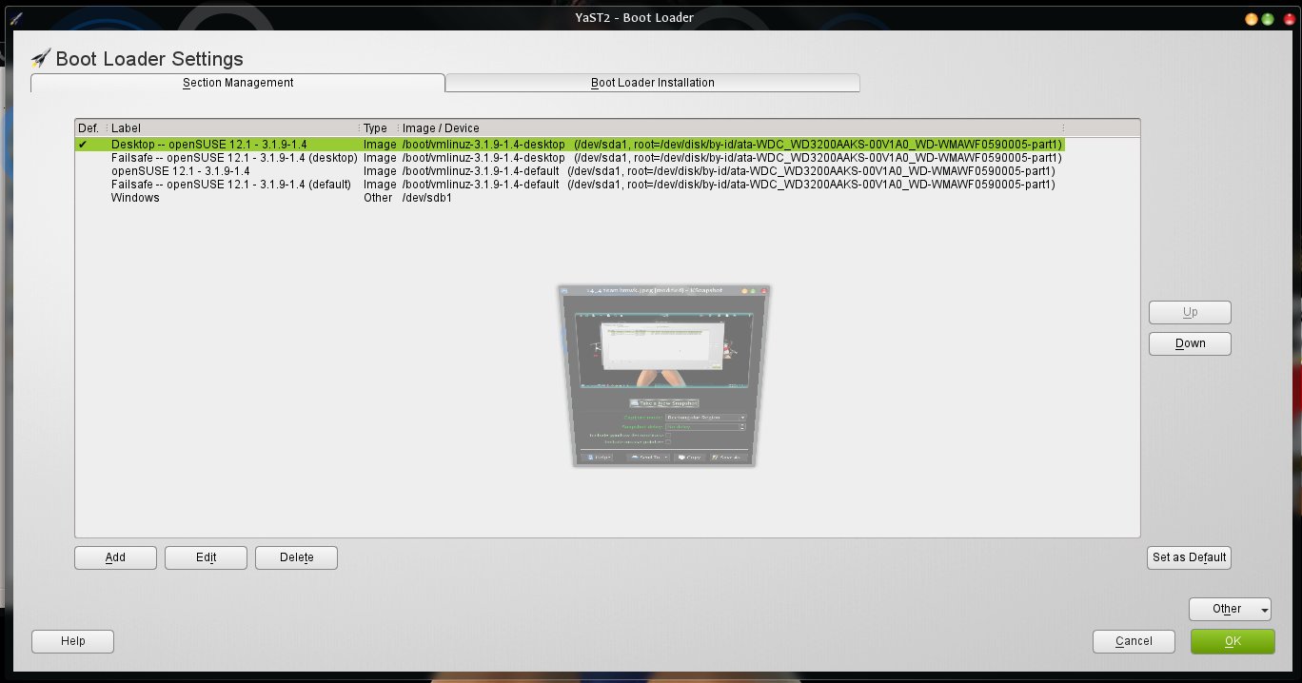1302x683 pixels.
Task: Select the Desktop -- openSUSE 12.1 entry
Action: 569,145
